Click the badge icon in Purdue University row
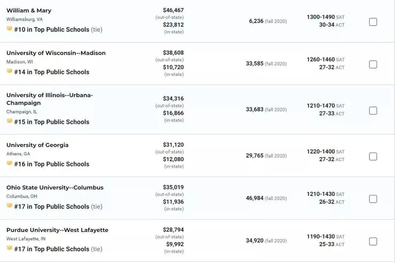The image size is (395, 262). pos(9,248)
